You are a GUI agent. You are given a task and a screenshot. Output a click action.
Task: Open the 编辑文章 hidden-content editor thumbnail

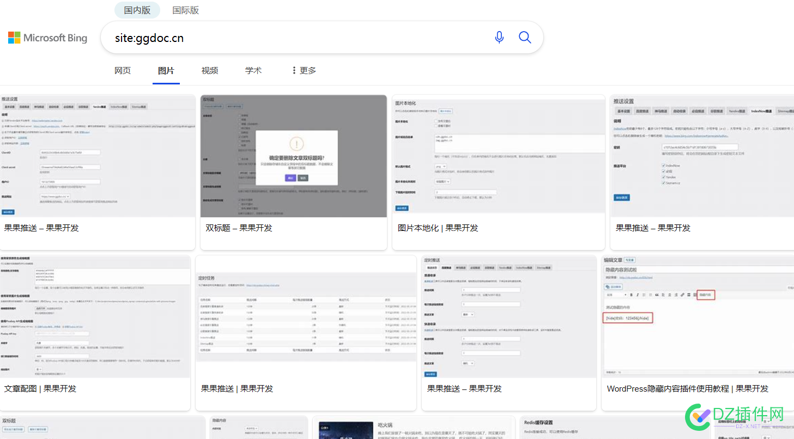click(698, 316)
